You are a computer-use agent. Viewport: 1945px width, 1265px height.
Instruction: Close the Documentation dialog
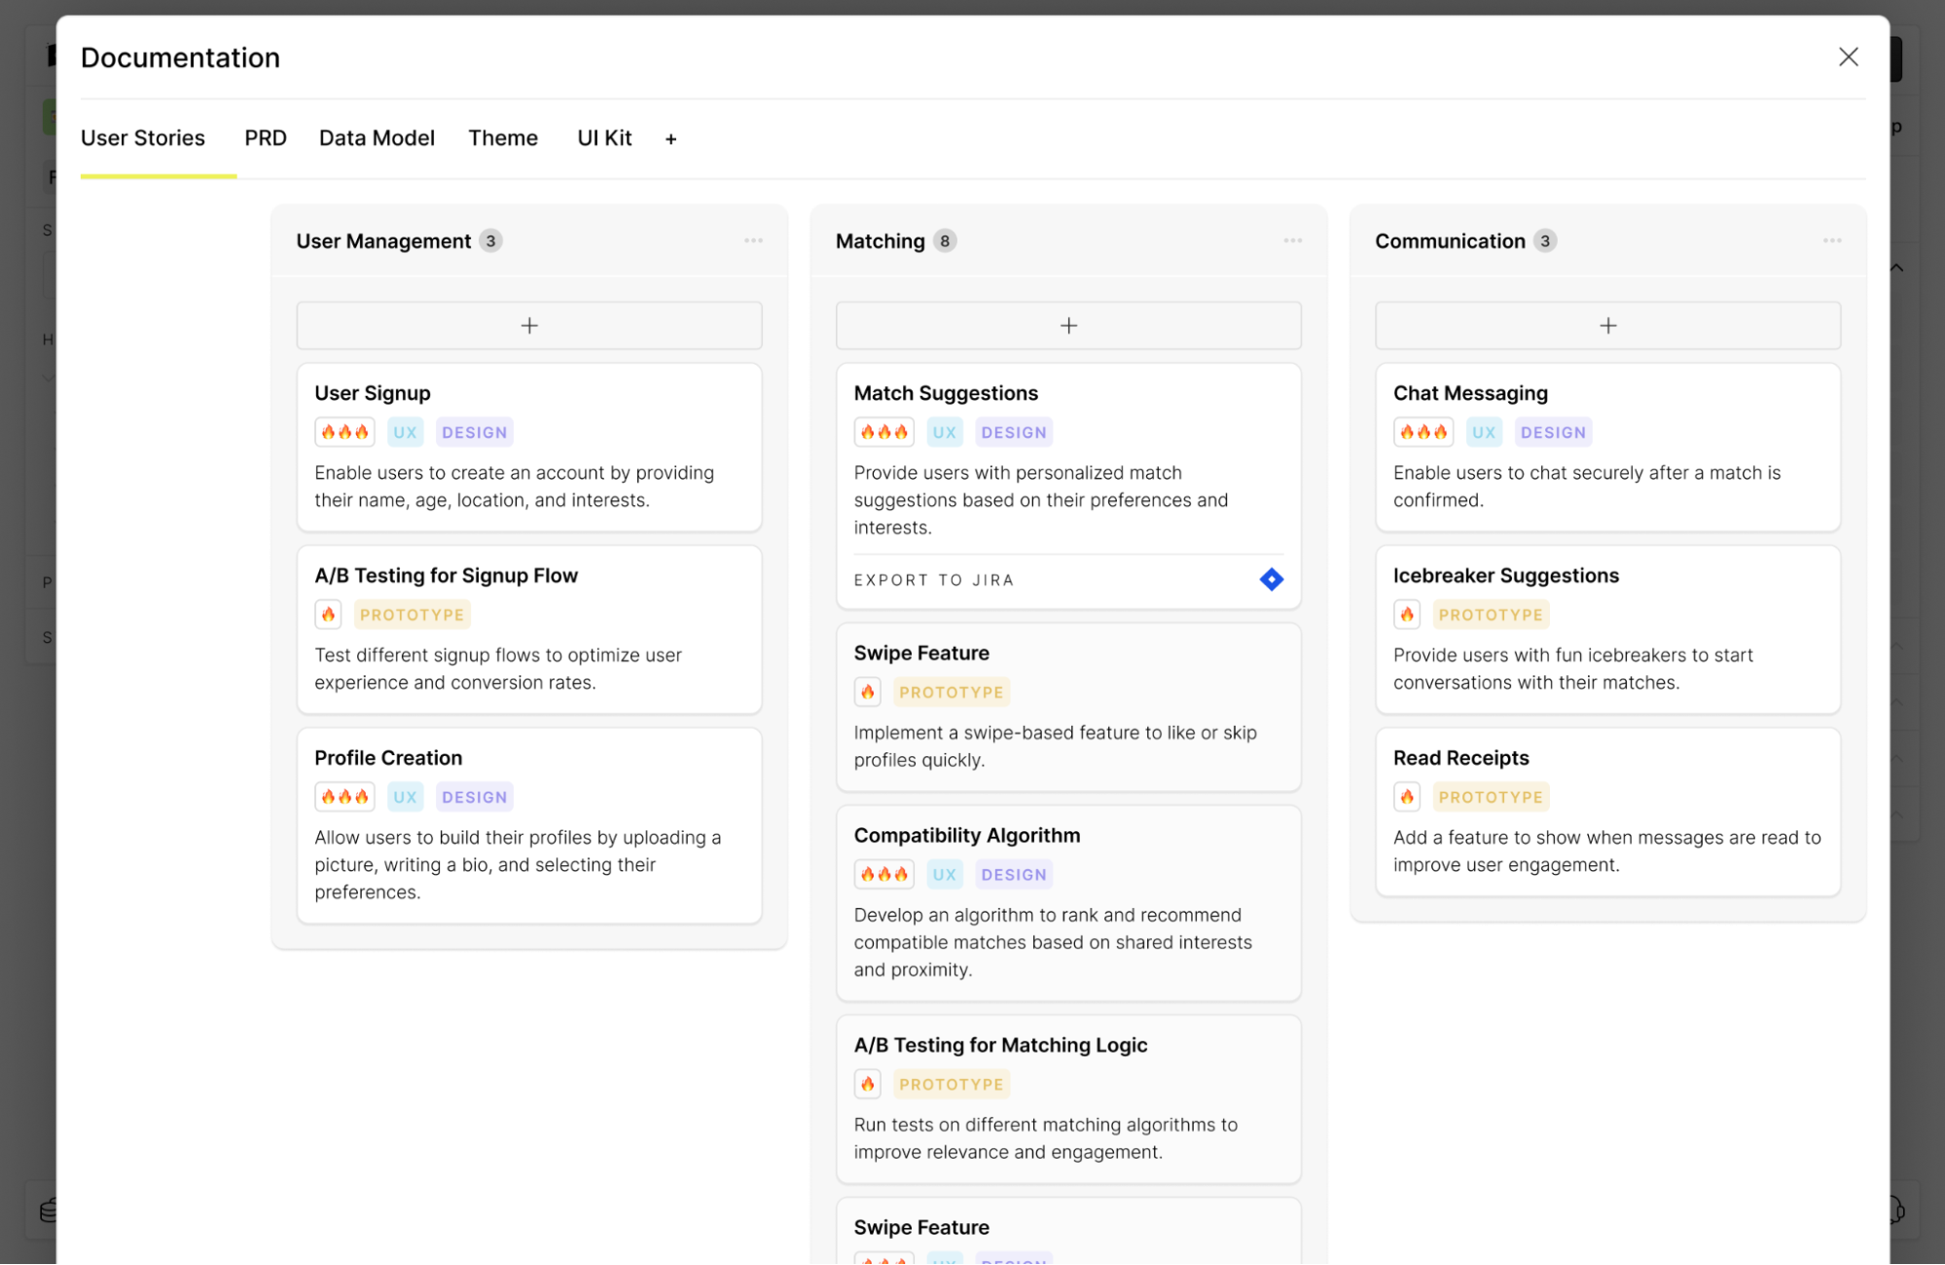[1848, 57]
